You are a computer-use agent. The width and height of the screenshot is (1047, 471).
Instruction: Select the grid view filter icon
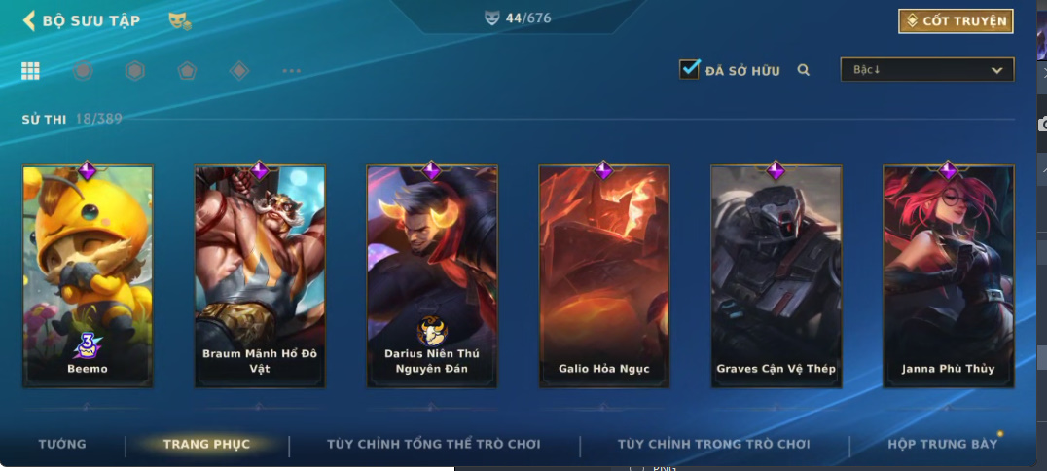coord(31,71)
